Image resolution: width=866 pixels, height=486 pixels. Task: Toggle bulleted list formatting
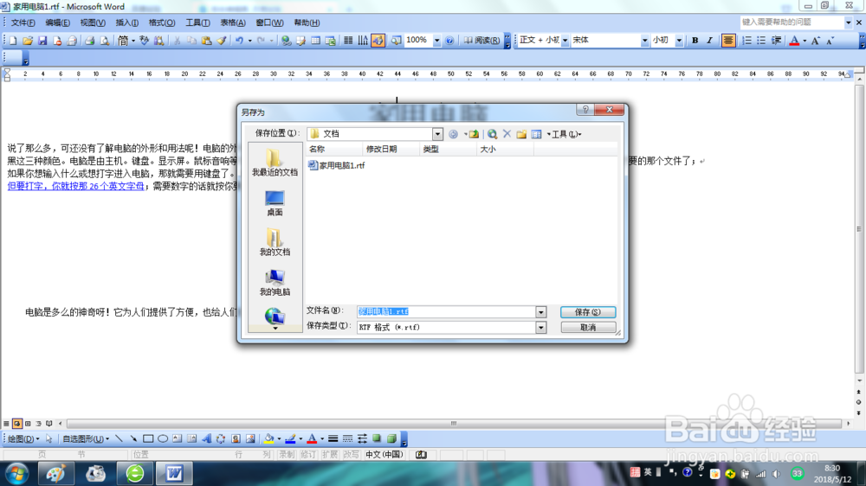761,41
